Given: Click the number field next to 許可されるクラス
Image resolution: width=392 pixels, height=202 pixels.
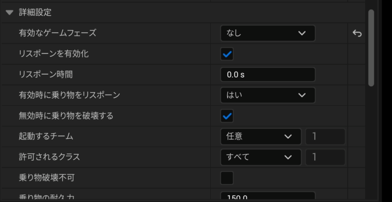Looking at the screenshot, I should click(325, 157).
